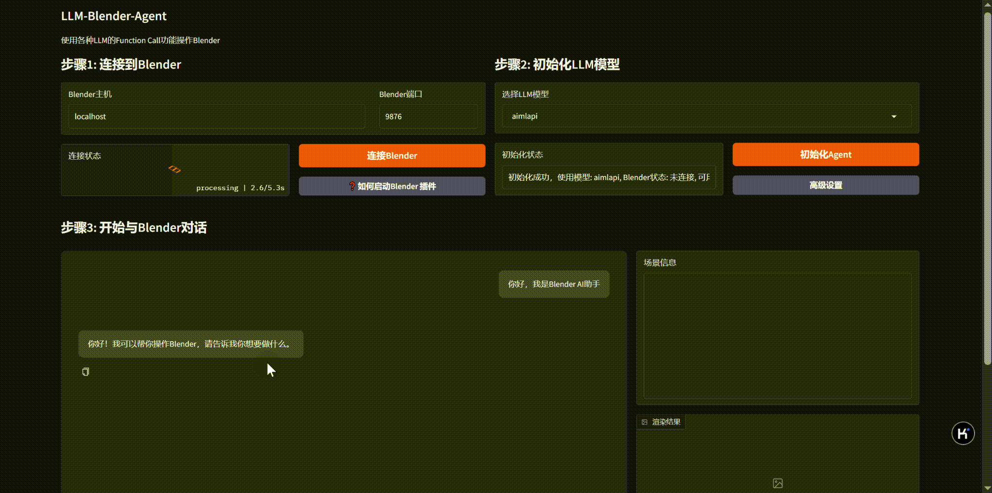Open 高级设置 advanced settings
The width and height of the screenshot is (992, 493).
826,185
